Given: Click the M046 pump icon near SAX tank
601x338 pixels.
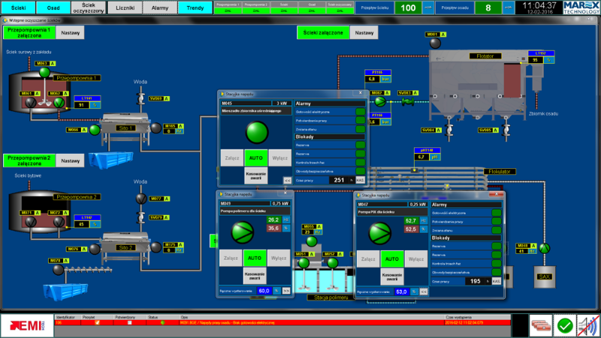Looking at the screenshot, I should pos(545,248).
